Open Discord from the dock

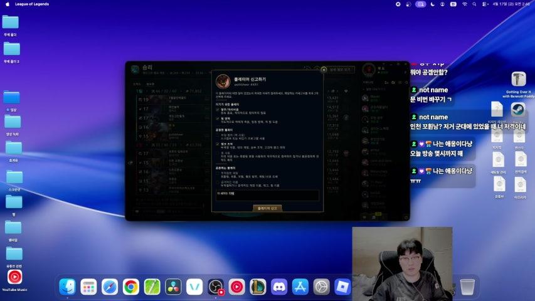click(x=279, y=287)
